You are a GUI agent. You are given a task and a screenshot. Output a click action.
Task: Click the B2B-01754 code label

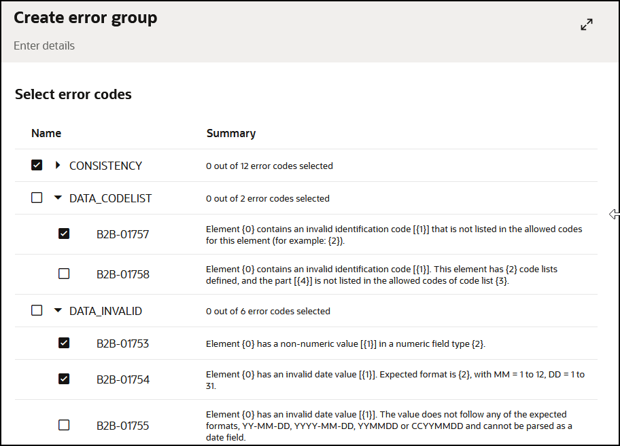pos(123,379)
